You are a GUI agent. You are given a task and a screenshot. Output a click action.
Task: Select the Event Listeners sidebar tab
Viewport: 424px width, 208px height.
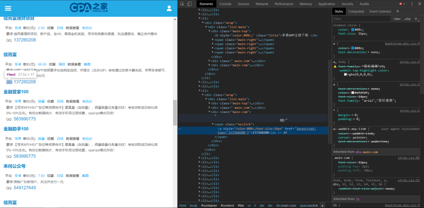(380, 11)
